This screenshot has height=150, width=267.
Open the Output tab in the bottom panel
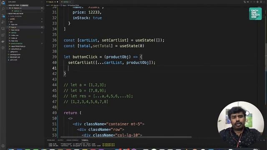[x=60, y=140]
